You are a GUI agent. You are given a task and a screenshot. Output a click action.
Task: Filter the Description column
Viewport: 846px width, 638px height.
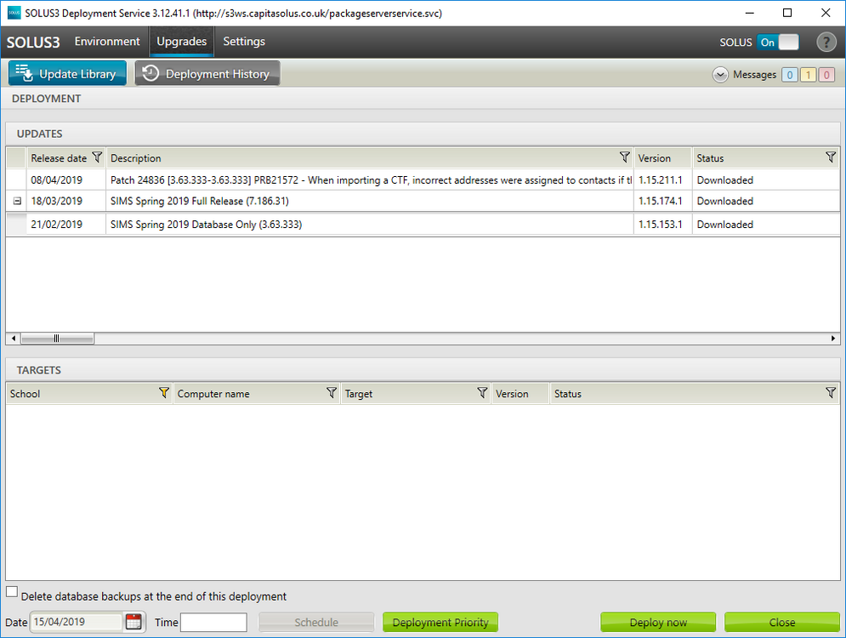(x=624, y=157)
